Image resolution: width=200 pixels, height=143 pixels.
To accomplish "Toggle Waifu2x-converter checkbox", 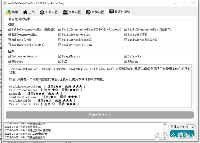I will 59,35.
